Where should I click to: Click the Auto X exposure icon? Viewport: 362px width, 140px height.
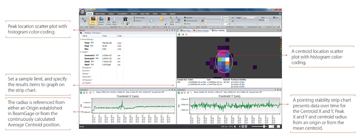tap(177, 20)
